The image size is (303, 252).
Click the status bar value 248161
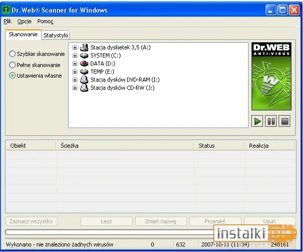click(280, 244)
